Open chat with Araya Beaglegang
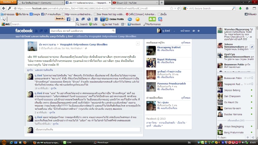 click(236, 126)
